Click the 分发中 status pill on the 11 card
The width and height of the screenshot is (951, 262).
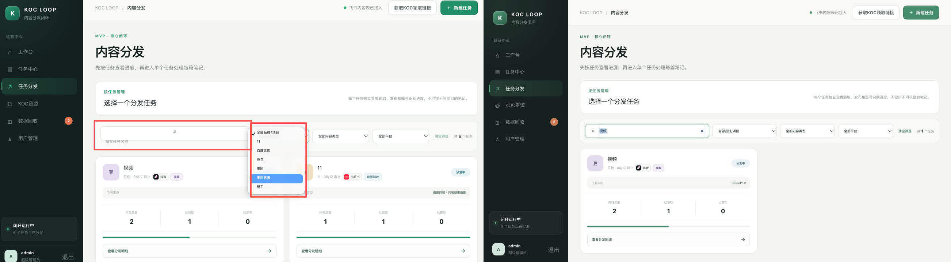pyautogui.click(x=461, y=172)
